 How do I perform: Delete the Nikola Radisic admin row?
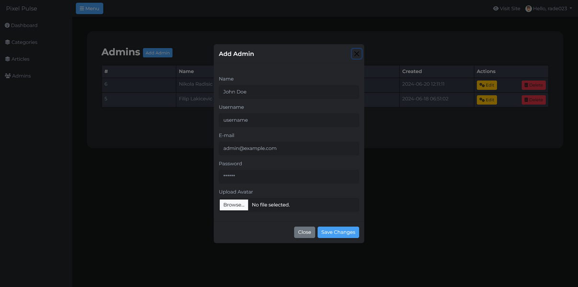(533, 85)
